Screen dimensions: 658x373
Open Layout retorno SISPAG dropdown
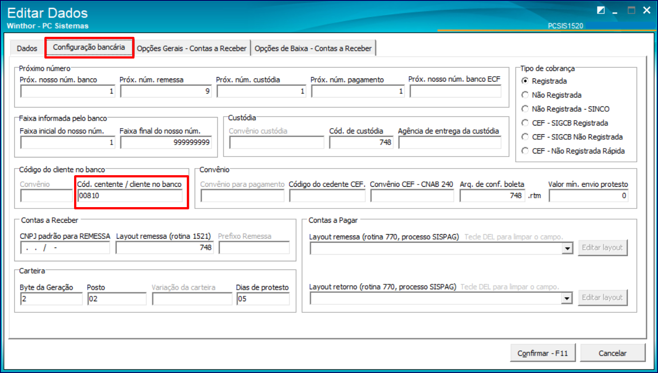pos(567,298)
